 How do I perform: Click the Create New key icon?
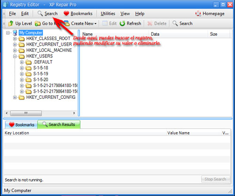(x=67, y=24)
